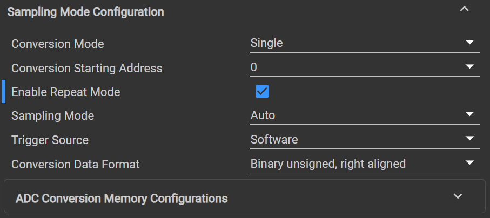Collapse Sampling Mode Configuration using the up chevron
Viewport: 490px width, 218px height.
464,9
